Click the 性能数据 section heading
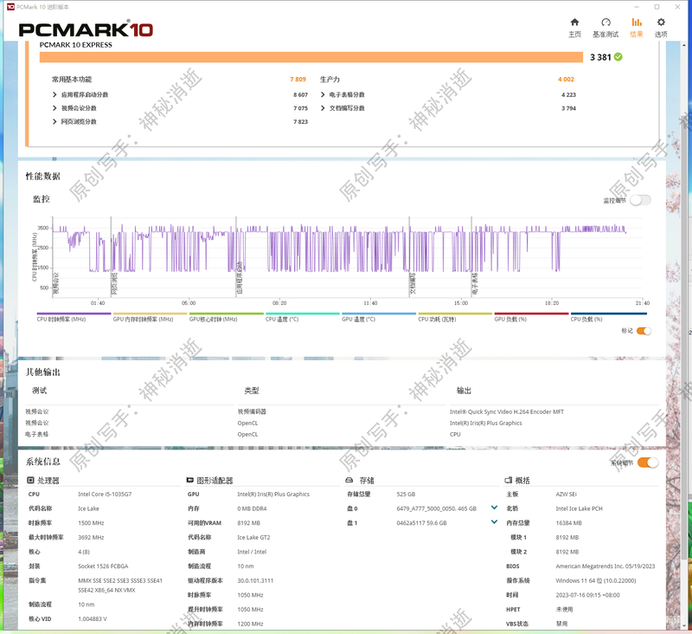692x634 pixels. pos(42,177)
